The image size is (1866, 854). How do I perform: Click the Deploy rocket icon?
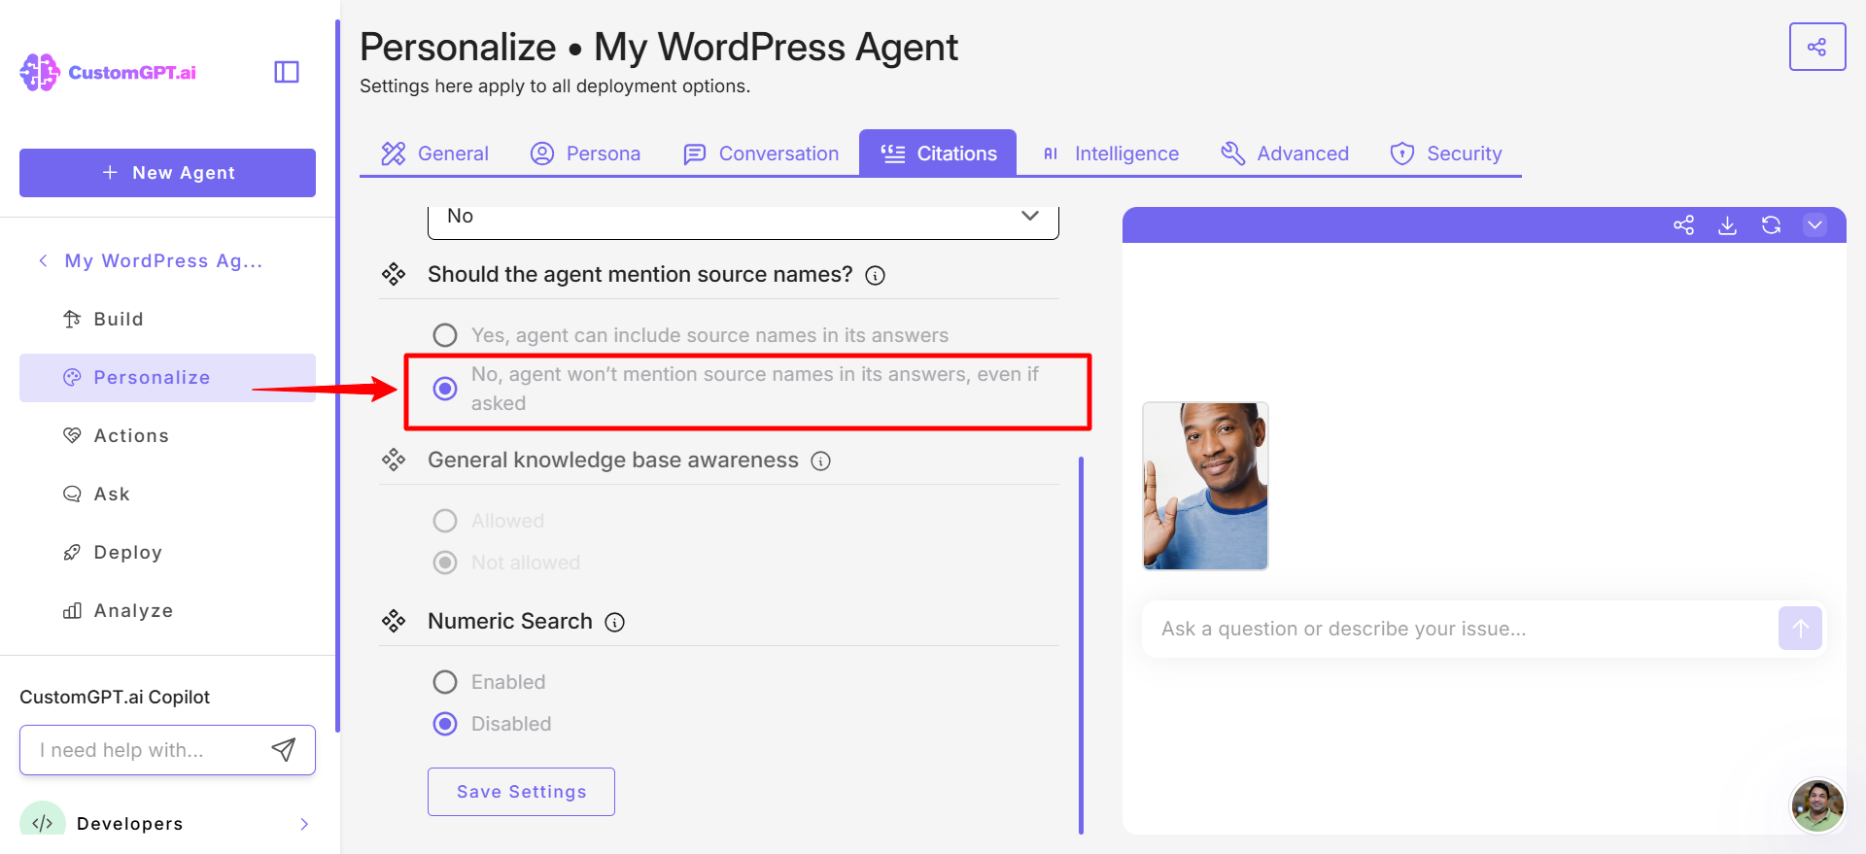tap(72, 552)
